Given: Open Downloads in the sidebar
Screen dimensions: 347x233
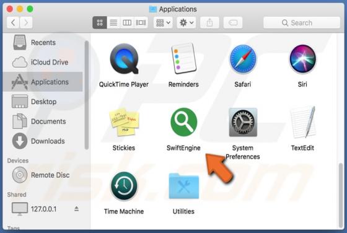Looking at the screenshot, I should point(43,141).
